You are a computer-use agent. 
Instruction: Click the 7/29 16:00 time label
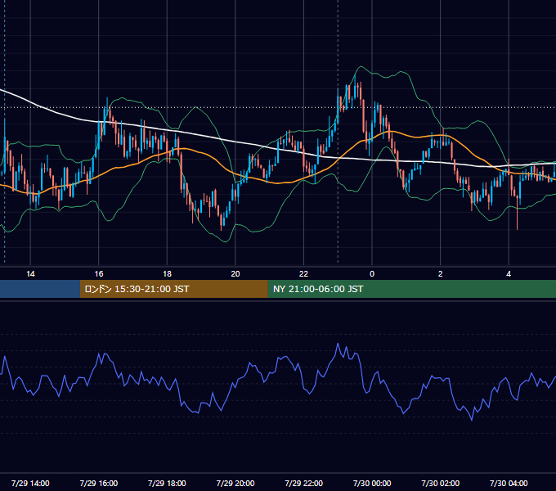pyautogui.click(x=99, y=483)
